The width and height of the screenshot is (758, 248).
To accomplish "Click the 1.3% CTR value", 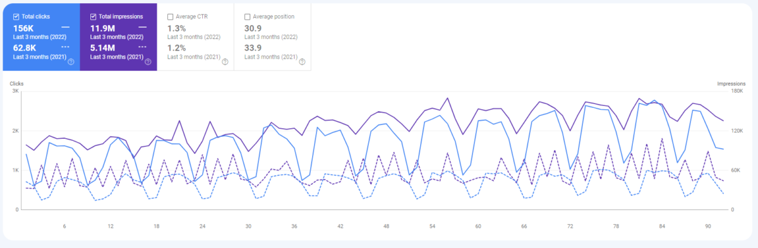I will [x=177, y=28].
